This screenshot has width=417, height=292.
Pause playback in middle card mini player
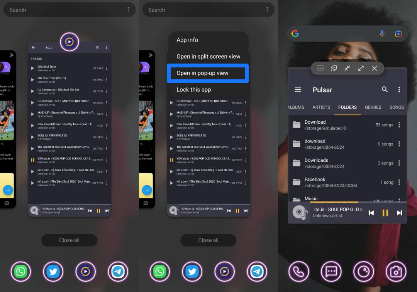click(x=237, y=211)
